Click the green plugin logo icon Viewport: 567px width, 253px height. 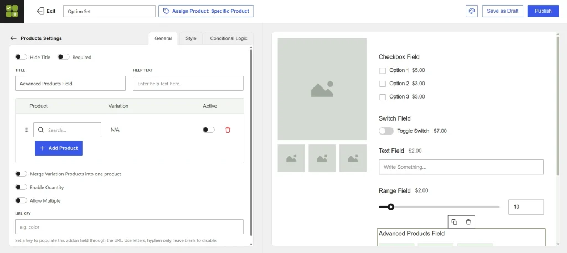(x=12, y=11)
